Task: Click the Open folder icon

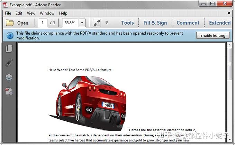Action: click(10, 23)
